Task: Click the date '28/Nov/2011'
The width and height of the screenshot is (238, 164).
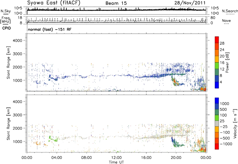Action: (190, 3)
